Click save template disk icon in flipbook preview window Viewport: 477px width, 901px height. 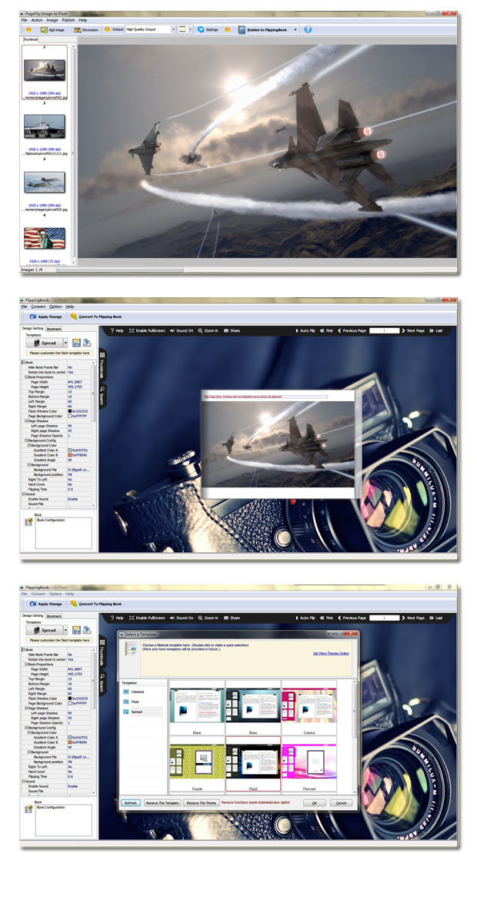[75, 343]
